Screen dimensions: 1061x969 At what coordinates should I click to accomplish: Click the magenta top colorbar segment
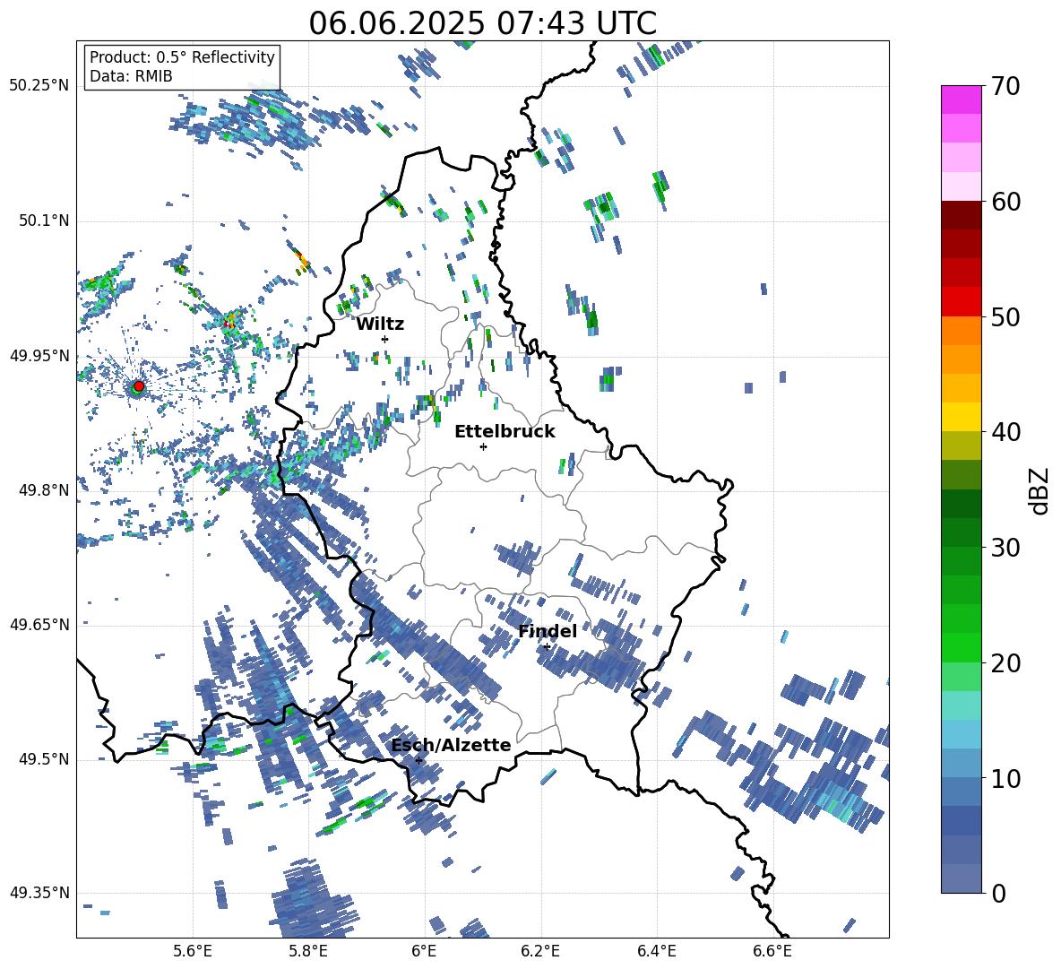coord(961,99)
